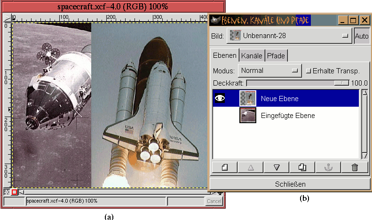The image size is (372, 220).
Task: Switch to the Kanäle tab
Action: (252, 55)
